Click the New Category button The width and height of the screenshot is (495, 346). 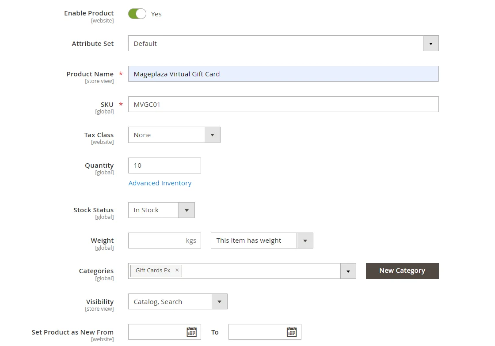coord(402,271)
